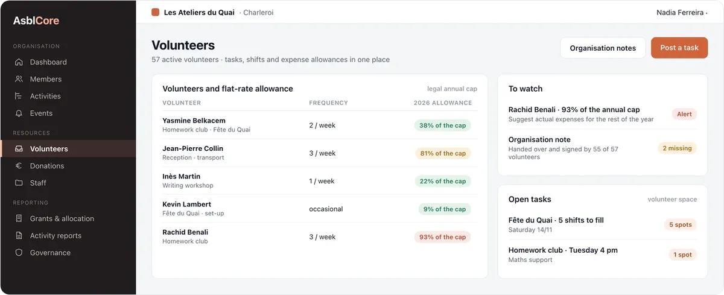Screen dimensions: 724x295
Task: Open the Governance page
Action: tap(68, 253)
